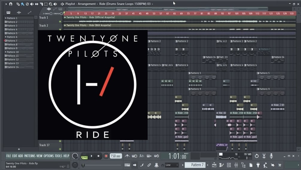301x170 pixels.
Task: Click the master volume knob
Action: click(x=75, y=156)
